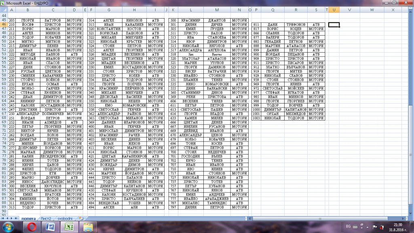The image size is (414, 233).
Task: Select the highlighted column U header
Action: [x=334, y=10]
